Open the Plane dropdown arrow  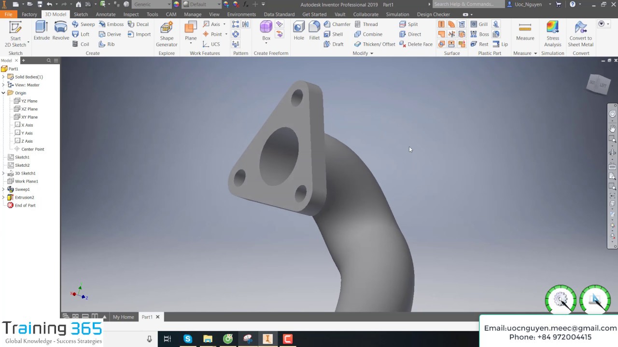[x=191, y=43]
